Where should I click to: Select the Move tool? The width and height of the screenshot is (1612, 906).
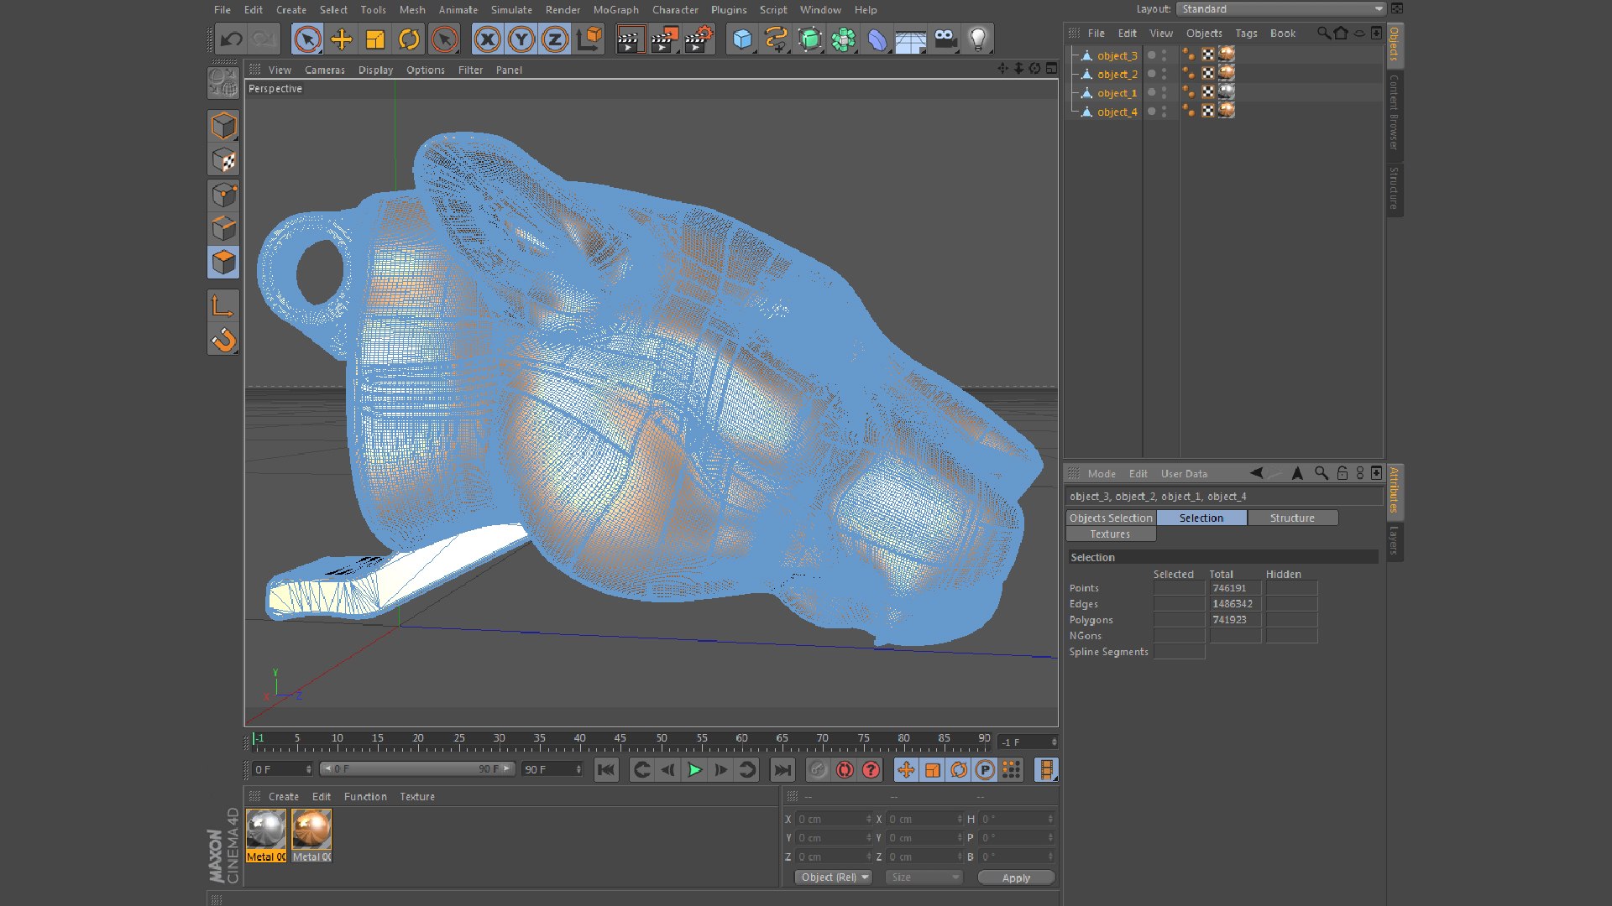[x=342, y=39]
